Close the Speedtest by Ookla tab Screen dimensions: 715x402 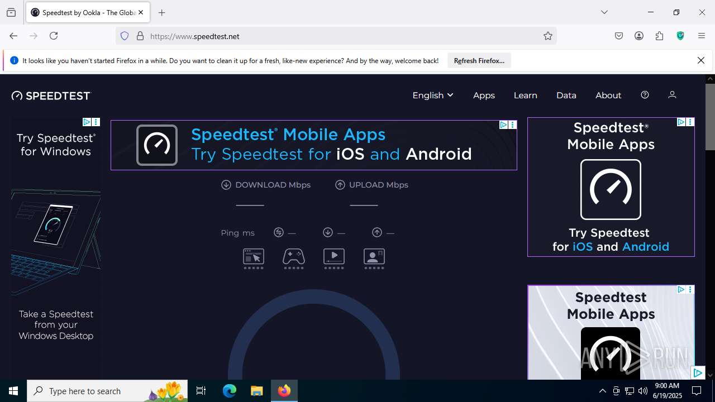click(x=141, y=12)
